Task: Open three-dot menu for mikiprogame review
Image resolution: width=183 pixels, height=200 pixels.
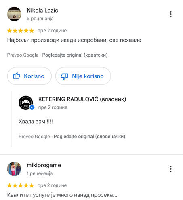Action: 170,169
